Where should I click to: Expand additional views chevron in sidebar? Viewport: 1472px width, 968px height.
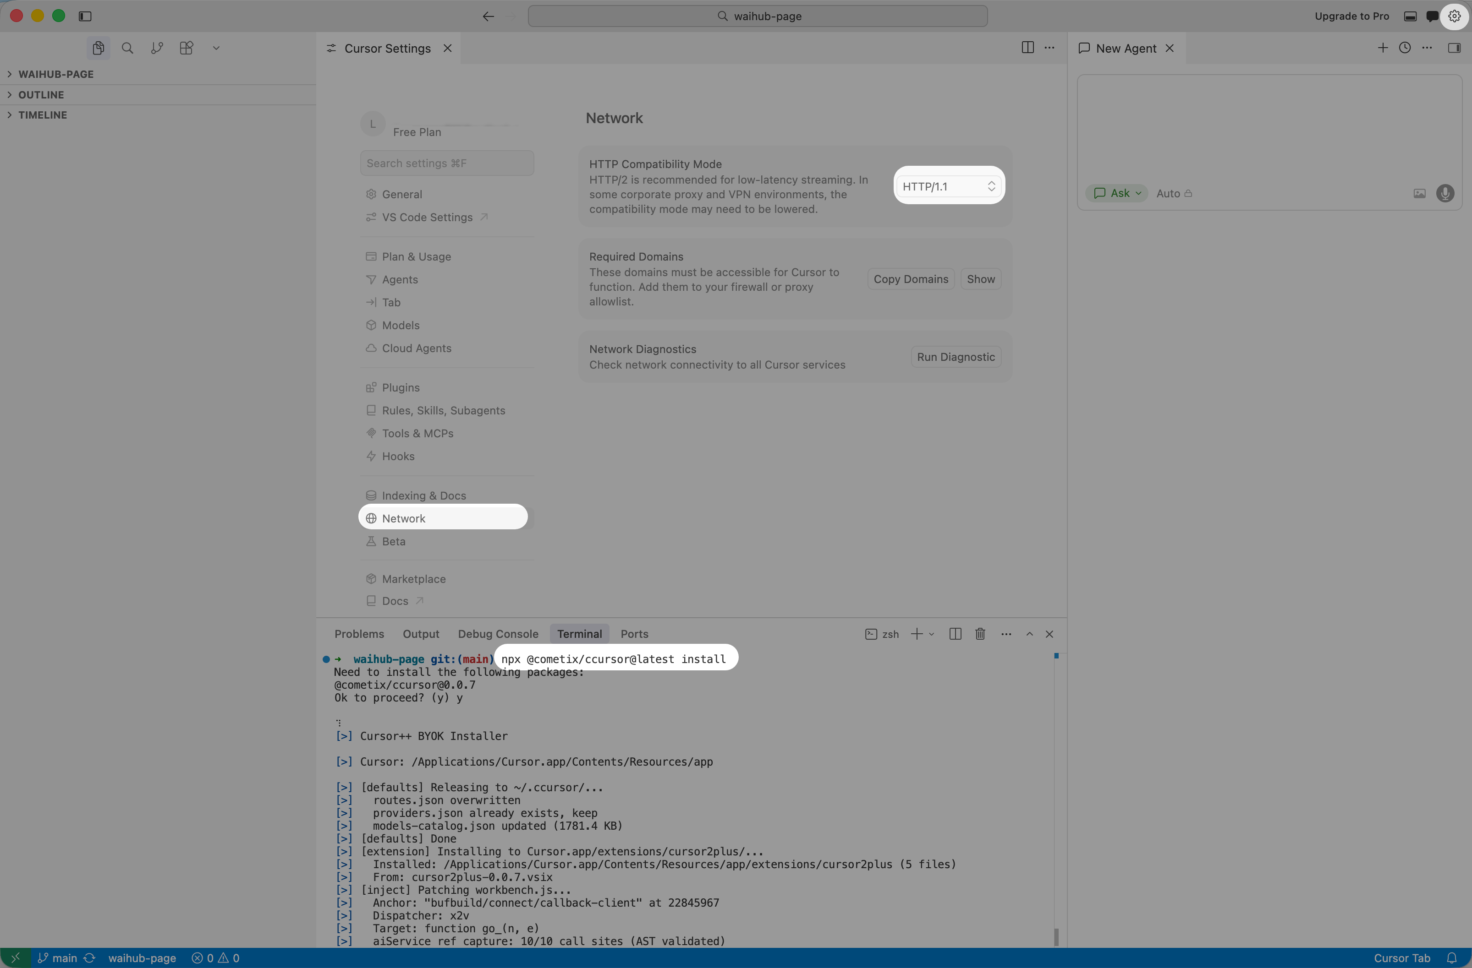(x=216, y=48)
